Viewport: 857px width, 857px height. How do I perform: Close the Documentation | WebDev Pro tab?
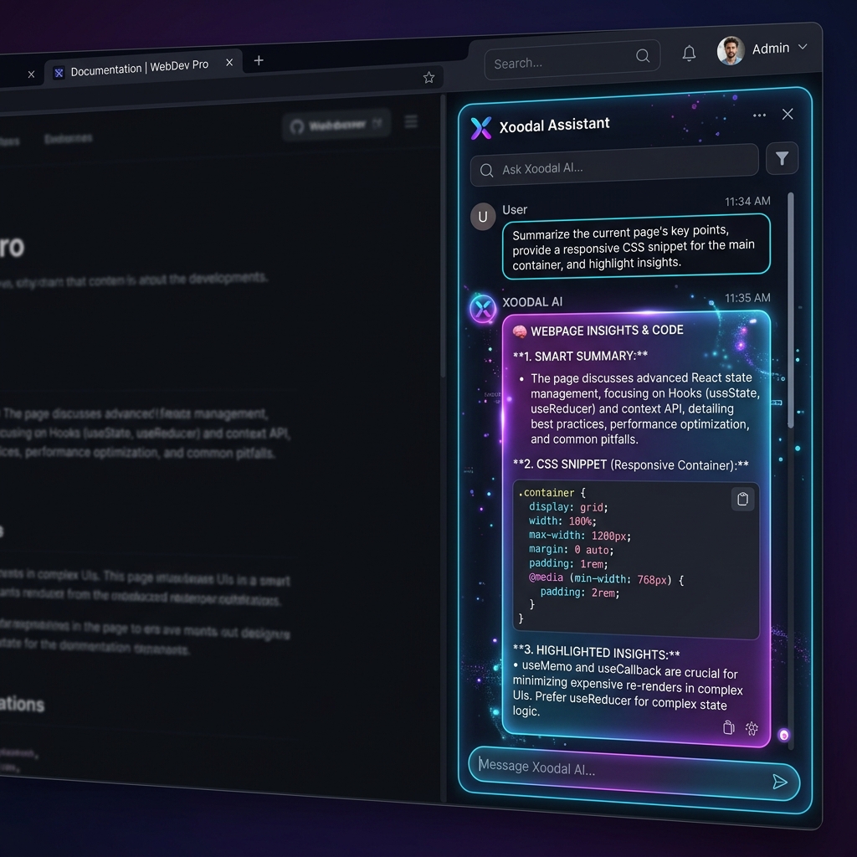click(x=229, y=62)
